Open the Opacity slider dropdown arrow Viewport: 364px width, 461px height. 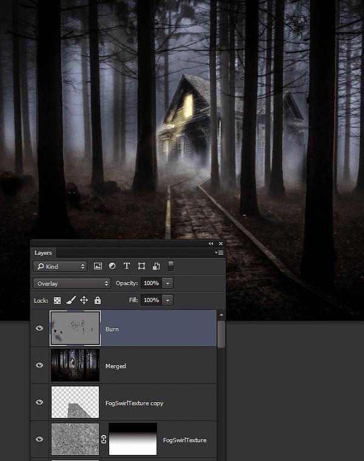coord(167,283)
